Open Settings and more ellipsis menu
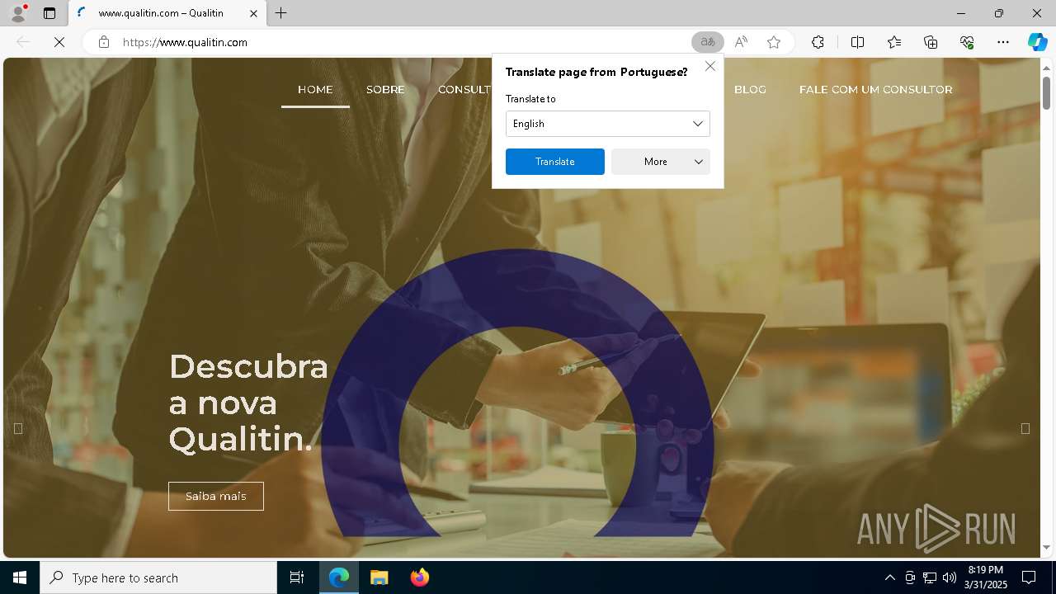1056x594 pixels. pos(1003,42)
